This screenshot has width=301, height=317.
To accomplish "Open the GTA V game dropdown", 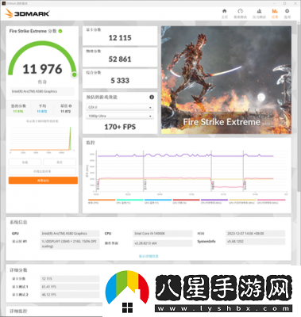I will point(120,107).
